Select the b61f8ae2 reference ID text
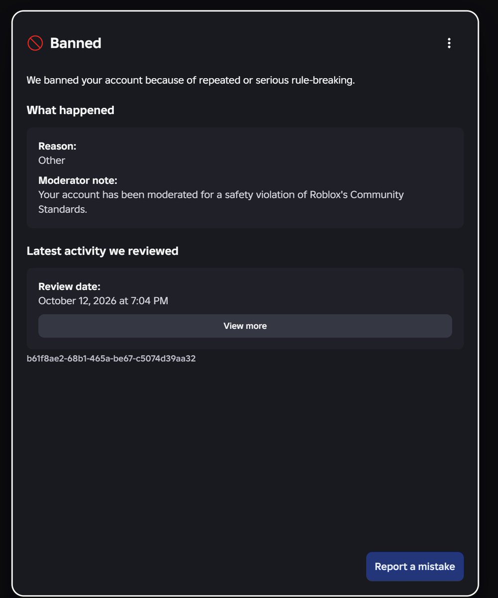This screenshot has height=598, width=498. pos(111,358)
